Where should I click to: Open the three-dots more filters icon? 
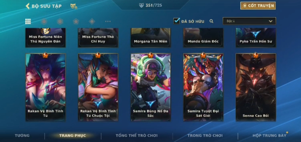[x=108, y=21]
